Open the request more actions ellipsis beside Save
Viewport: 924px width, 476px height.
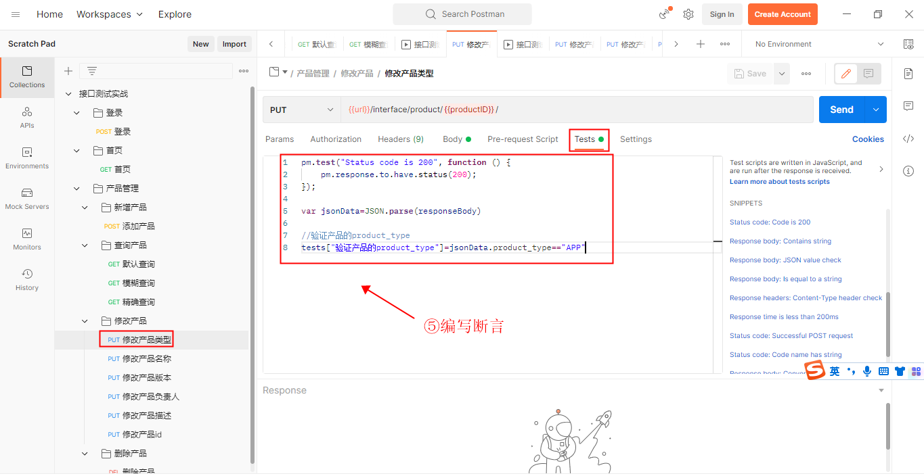pos(806,74)
